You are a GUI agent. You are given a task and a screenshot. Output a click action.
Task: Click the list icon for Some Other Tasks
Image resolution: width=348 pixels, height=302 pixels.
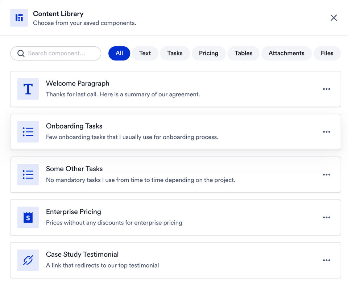point(28,175)
